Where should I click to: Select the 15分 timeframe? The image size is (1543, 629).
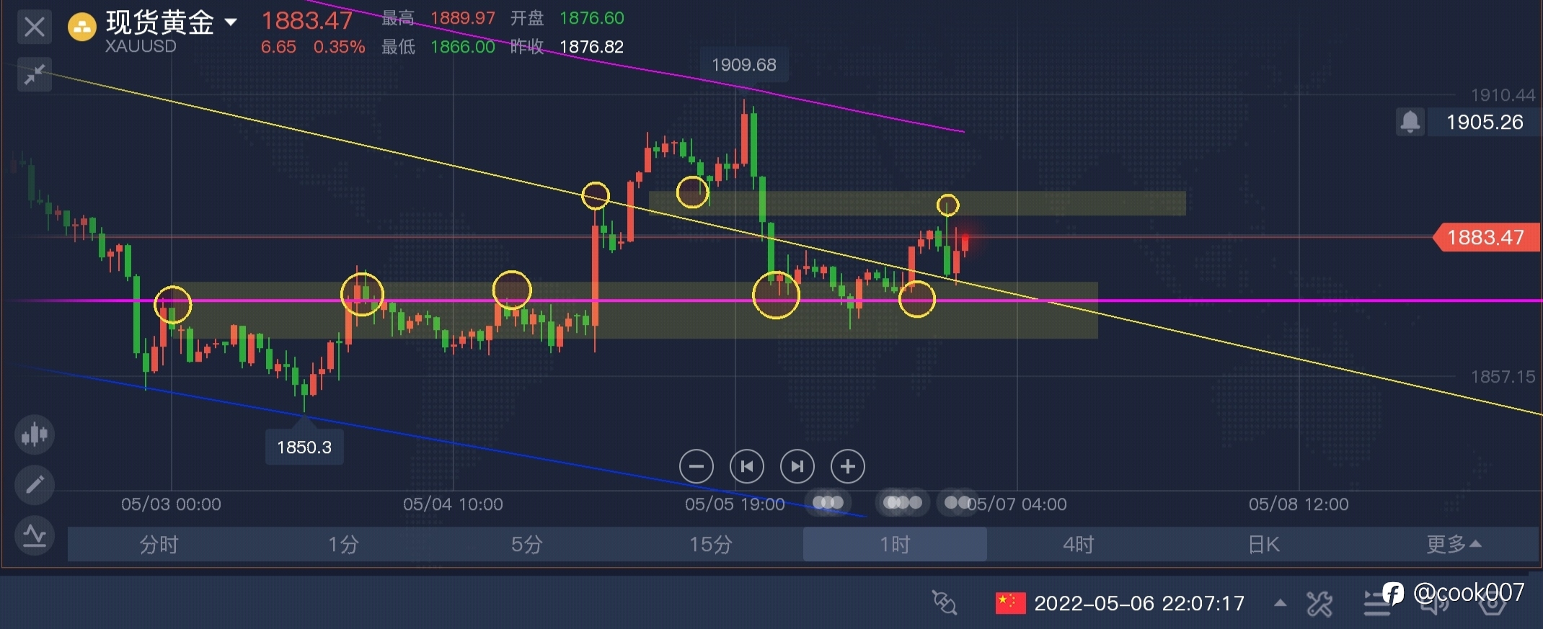(711, 544)
